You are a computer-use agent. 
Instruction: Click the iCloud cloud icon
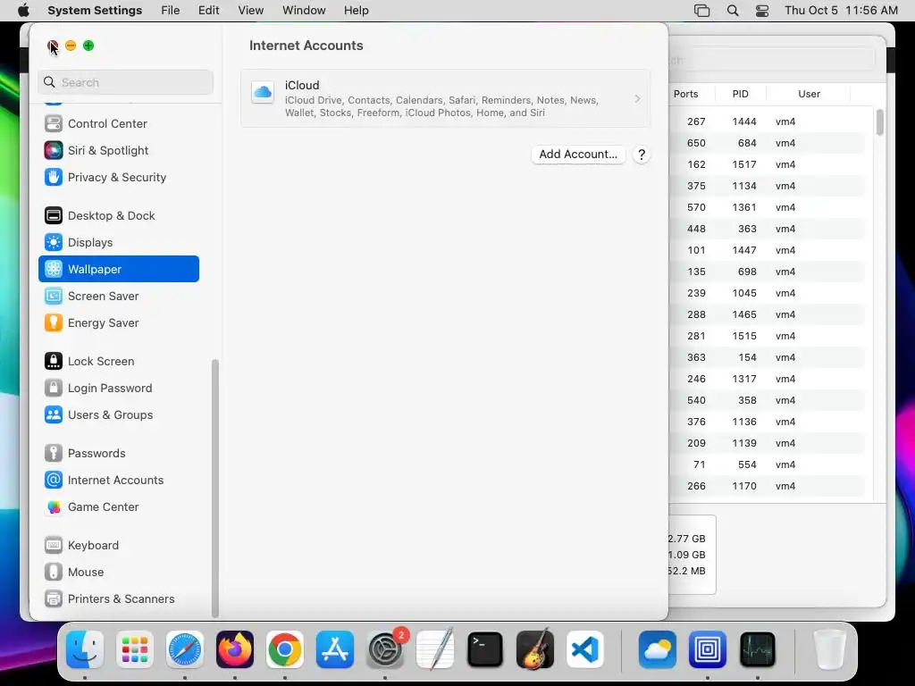(263, 92)
